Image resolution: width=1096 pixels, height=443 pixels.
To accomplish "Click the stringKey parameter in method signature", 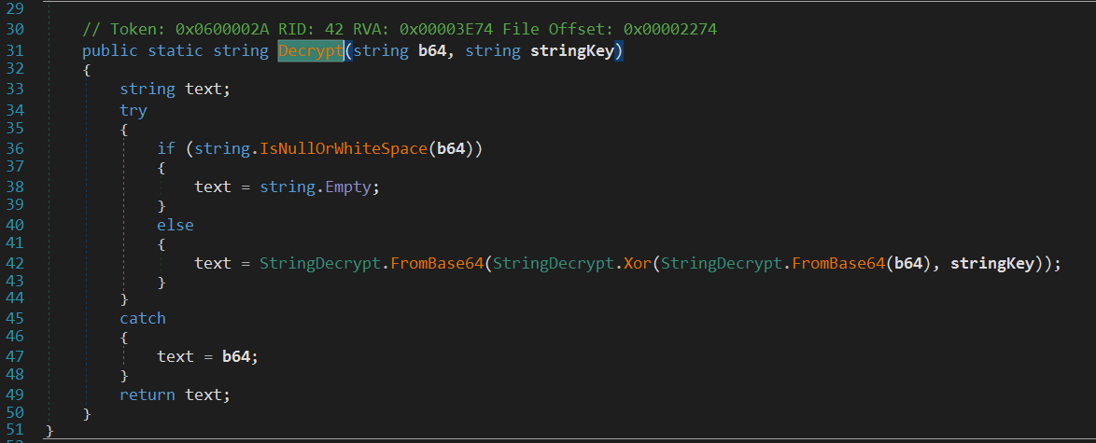I will point(572,50).
